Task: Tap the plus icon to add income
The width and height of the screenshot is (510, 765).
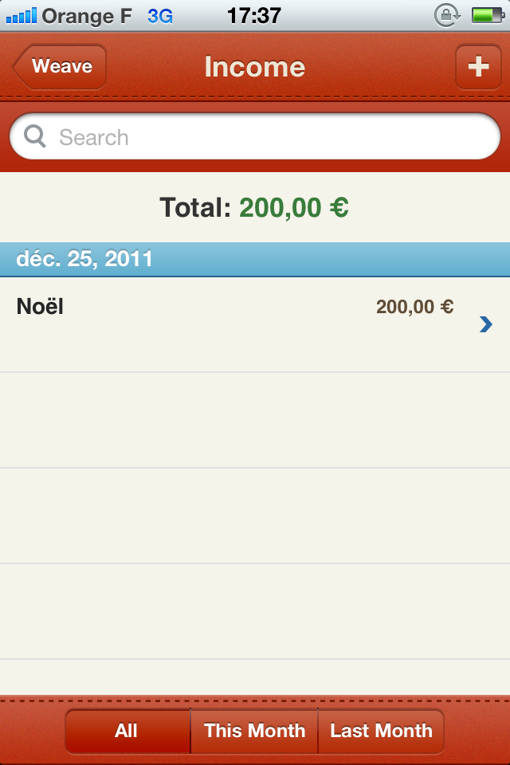Action: click(x=478, y=67)
